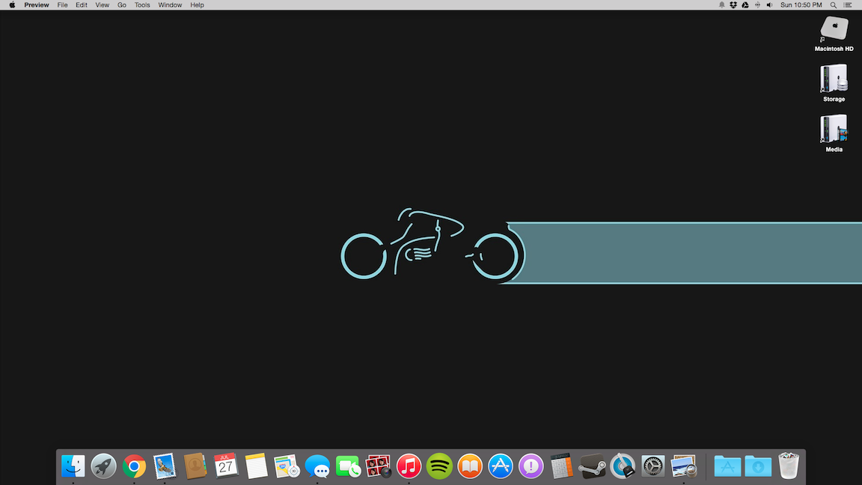Image resolution: width=862 pixels, height=485 pixels.
Task: Click the Sun 10:50 PM clock
Action: tap(801, 5)
